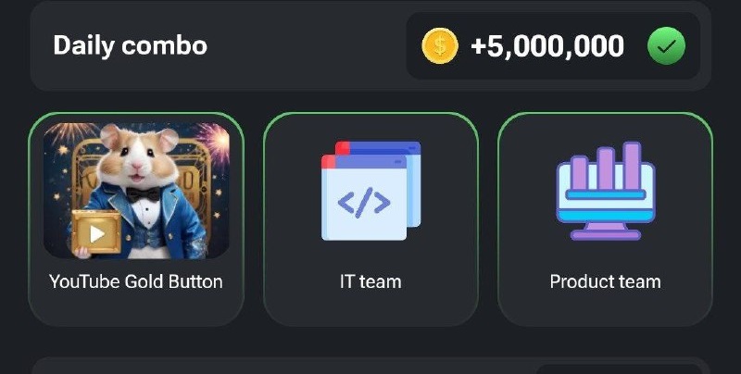
Task: Select the Product team card label
Action: coord(606,282)
